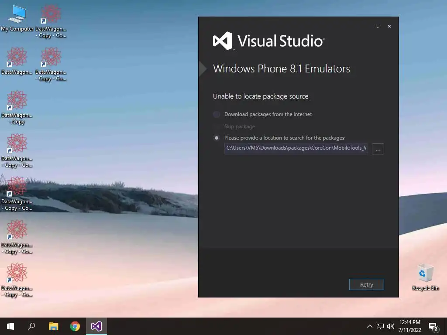The width and height of the screenshot is (447, 335).
Task: Open the volume speaker tray icon
Action: tap(391, 326)
